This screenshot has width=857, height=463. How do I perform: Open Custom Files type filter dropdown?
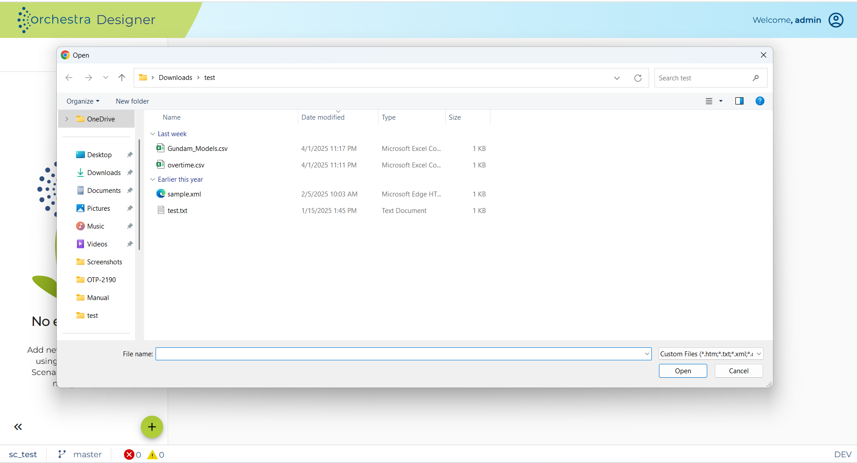[x=711, y=354]
